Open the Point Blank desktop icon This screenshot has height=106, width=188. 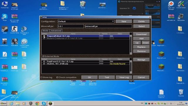pos(14,42)
